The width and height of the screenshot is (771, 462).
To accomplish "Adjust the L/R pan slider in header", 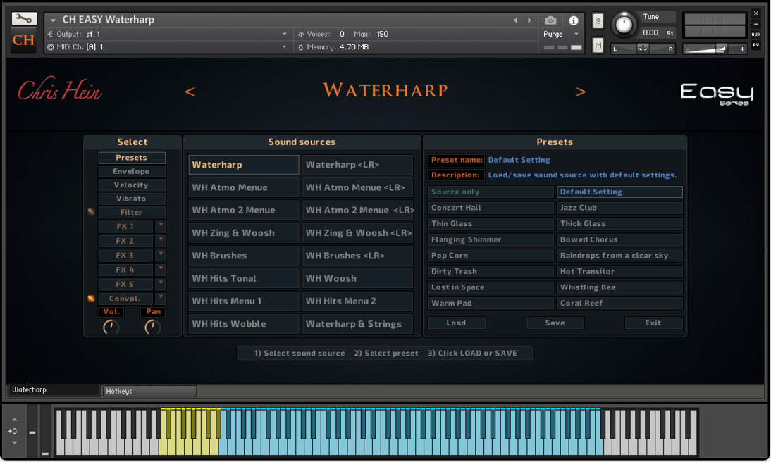I will [643, 49].
